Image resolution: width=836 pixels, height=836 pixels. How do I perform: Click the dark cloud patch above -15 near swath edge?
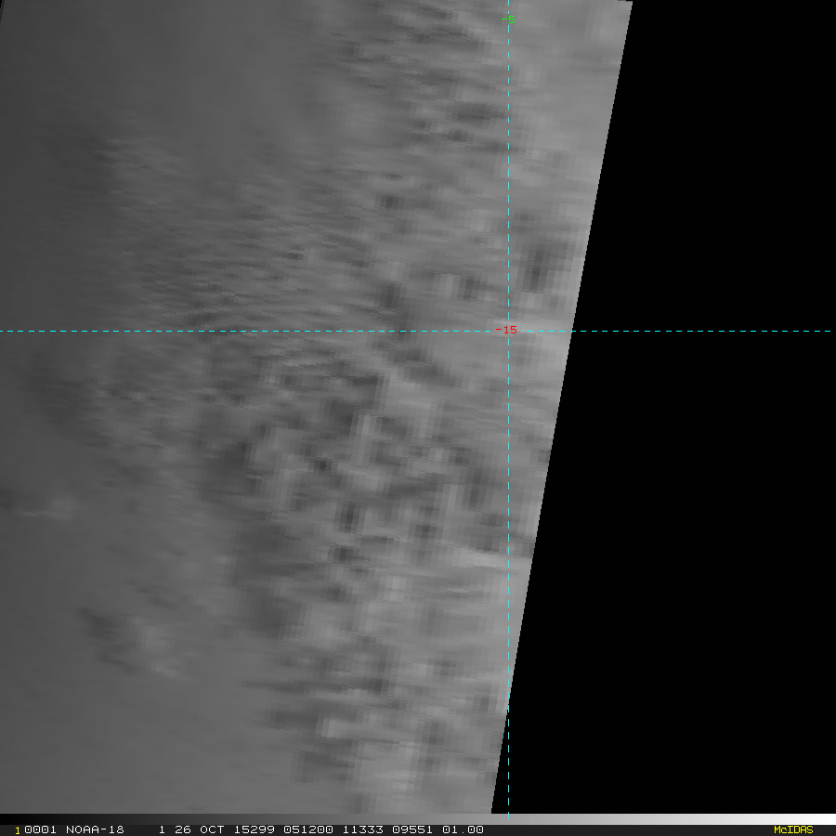point(537,271)
